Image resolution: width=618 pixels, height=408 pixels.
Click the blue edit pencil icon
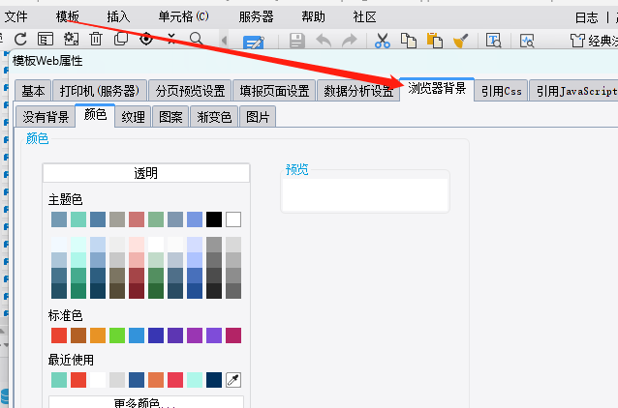click(254, 42)
